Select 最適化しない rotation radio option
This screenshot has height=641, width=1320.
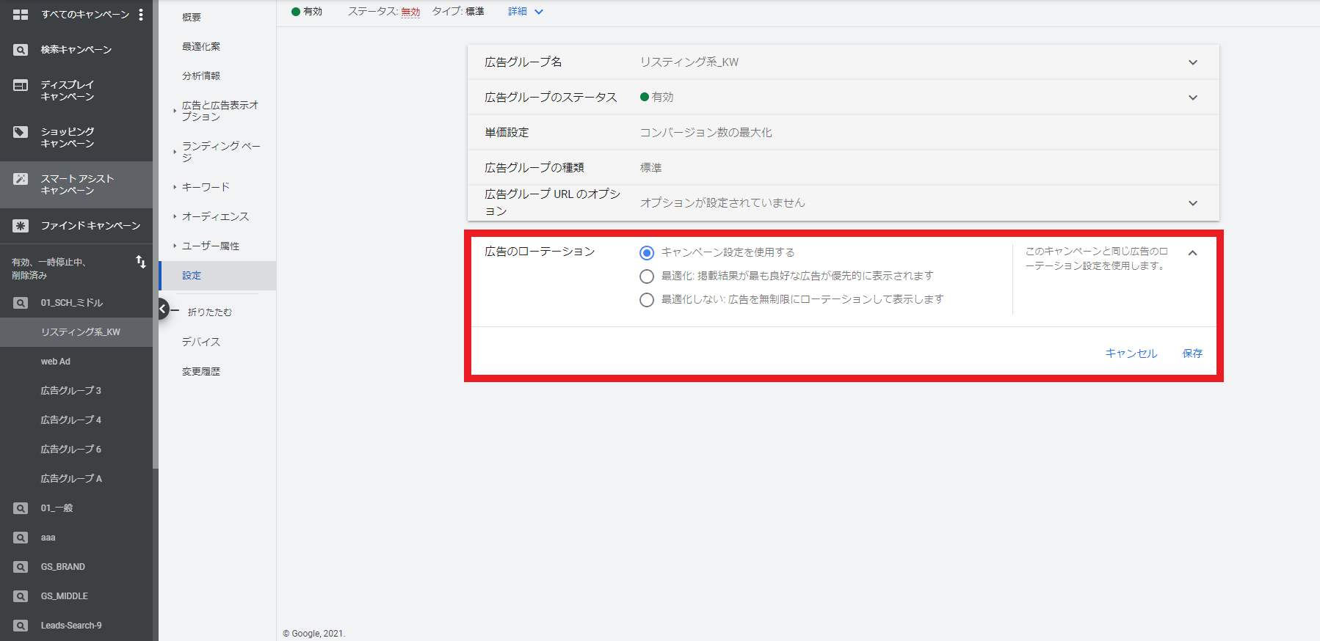(647, 300)
